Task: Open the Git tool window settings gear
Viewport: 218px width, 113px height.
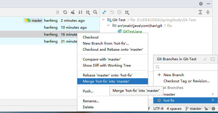Action: tap(201, 4)
